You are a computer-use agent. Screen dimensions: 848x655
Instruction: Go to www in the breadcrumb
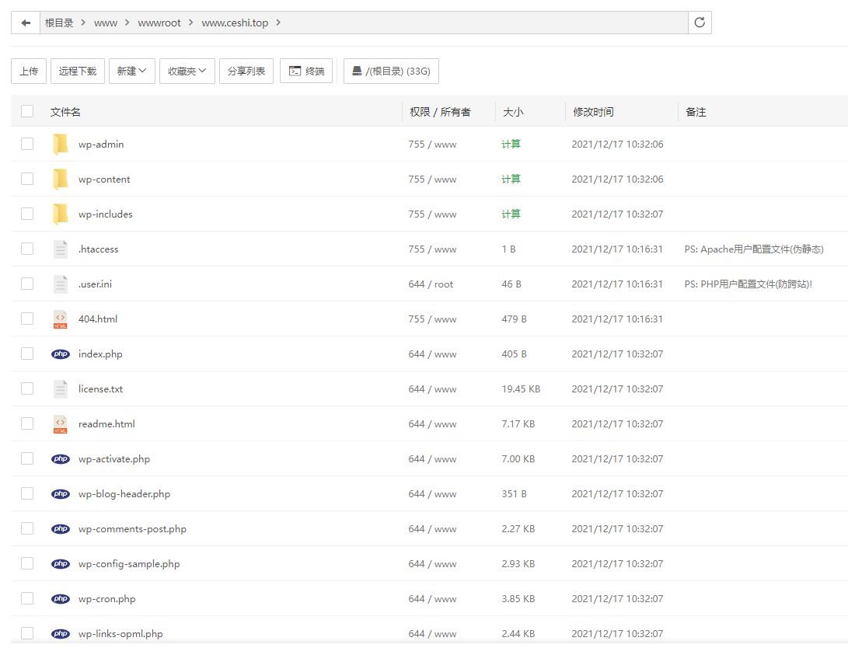point(106,23)
